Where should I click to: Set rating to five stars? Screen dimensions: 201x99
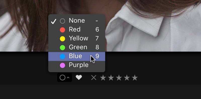coord(135,78)
